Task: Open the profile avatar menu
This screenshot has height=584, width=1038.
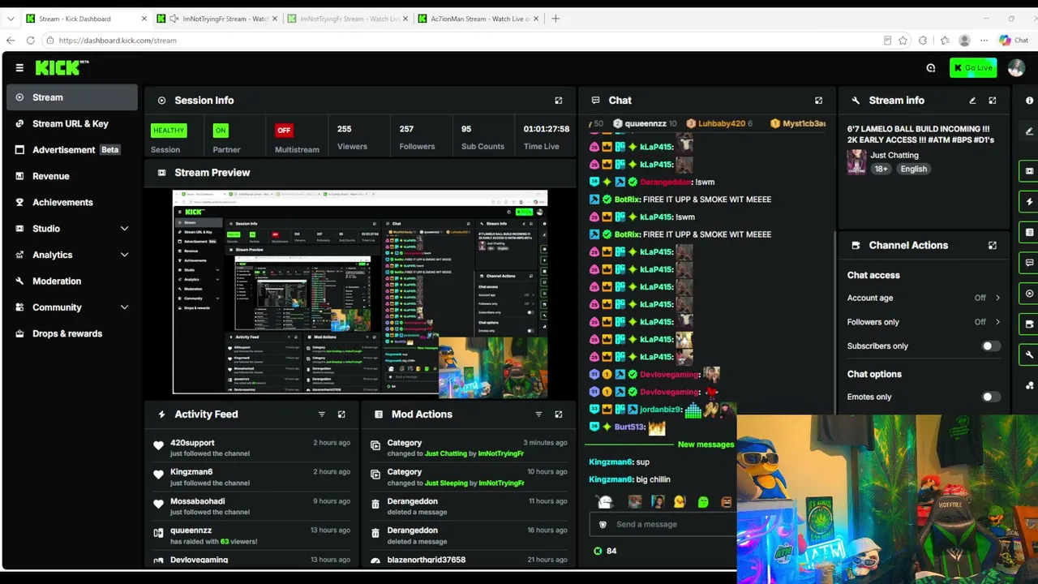Action: click(x=1016, y=68)
